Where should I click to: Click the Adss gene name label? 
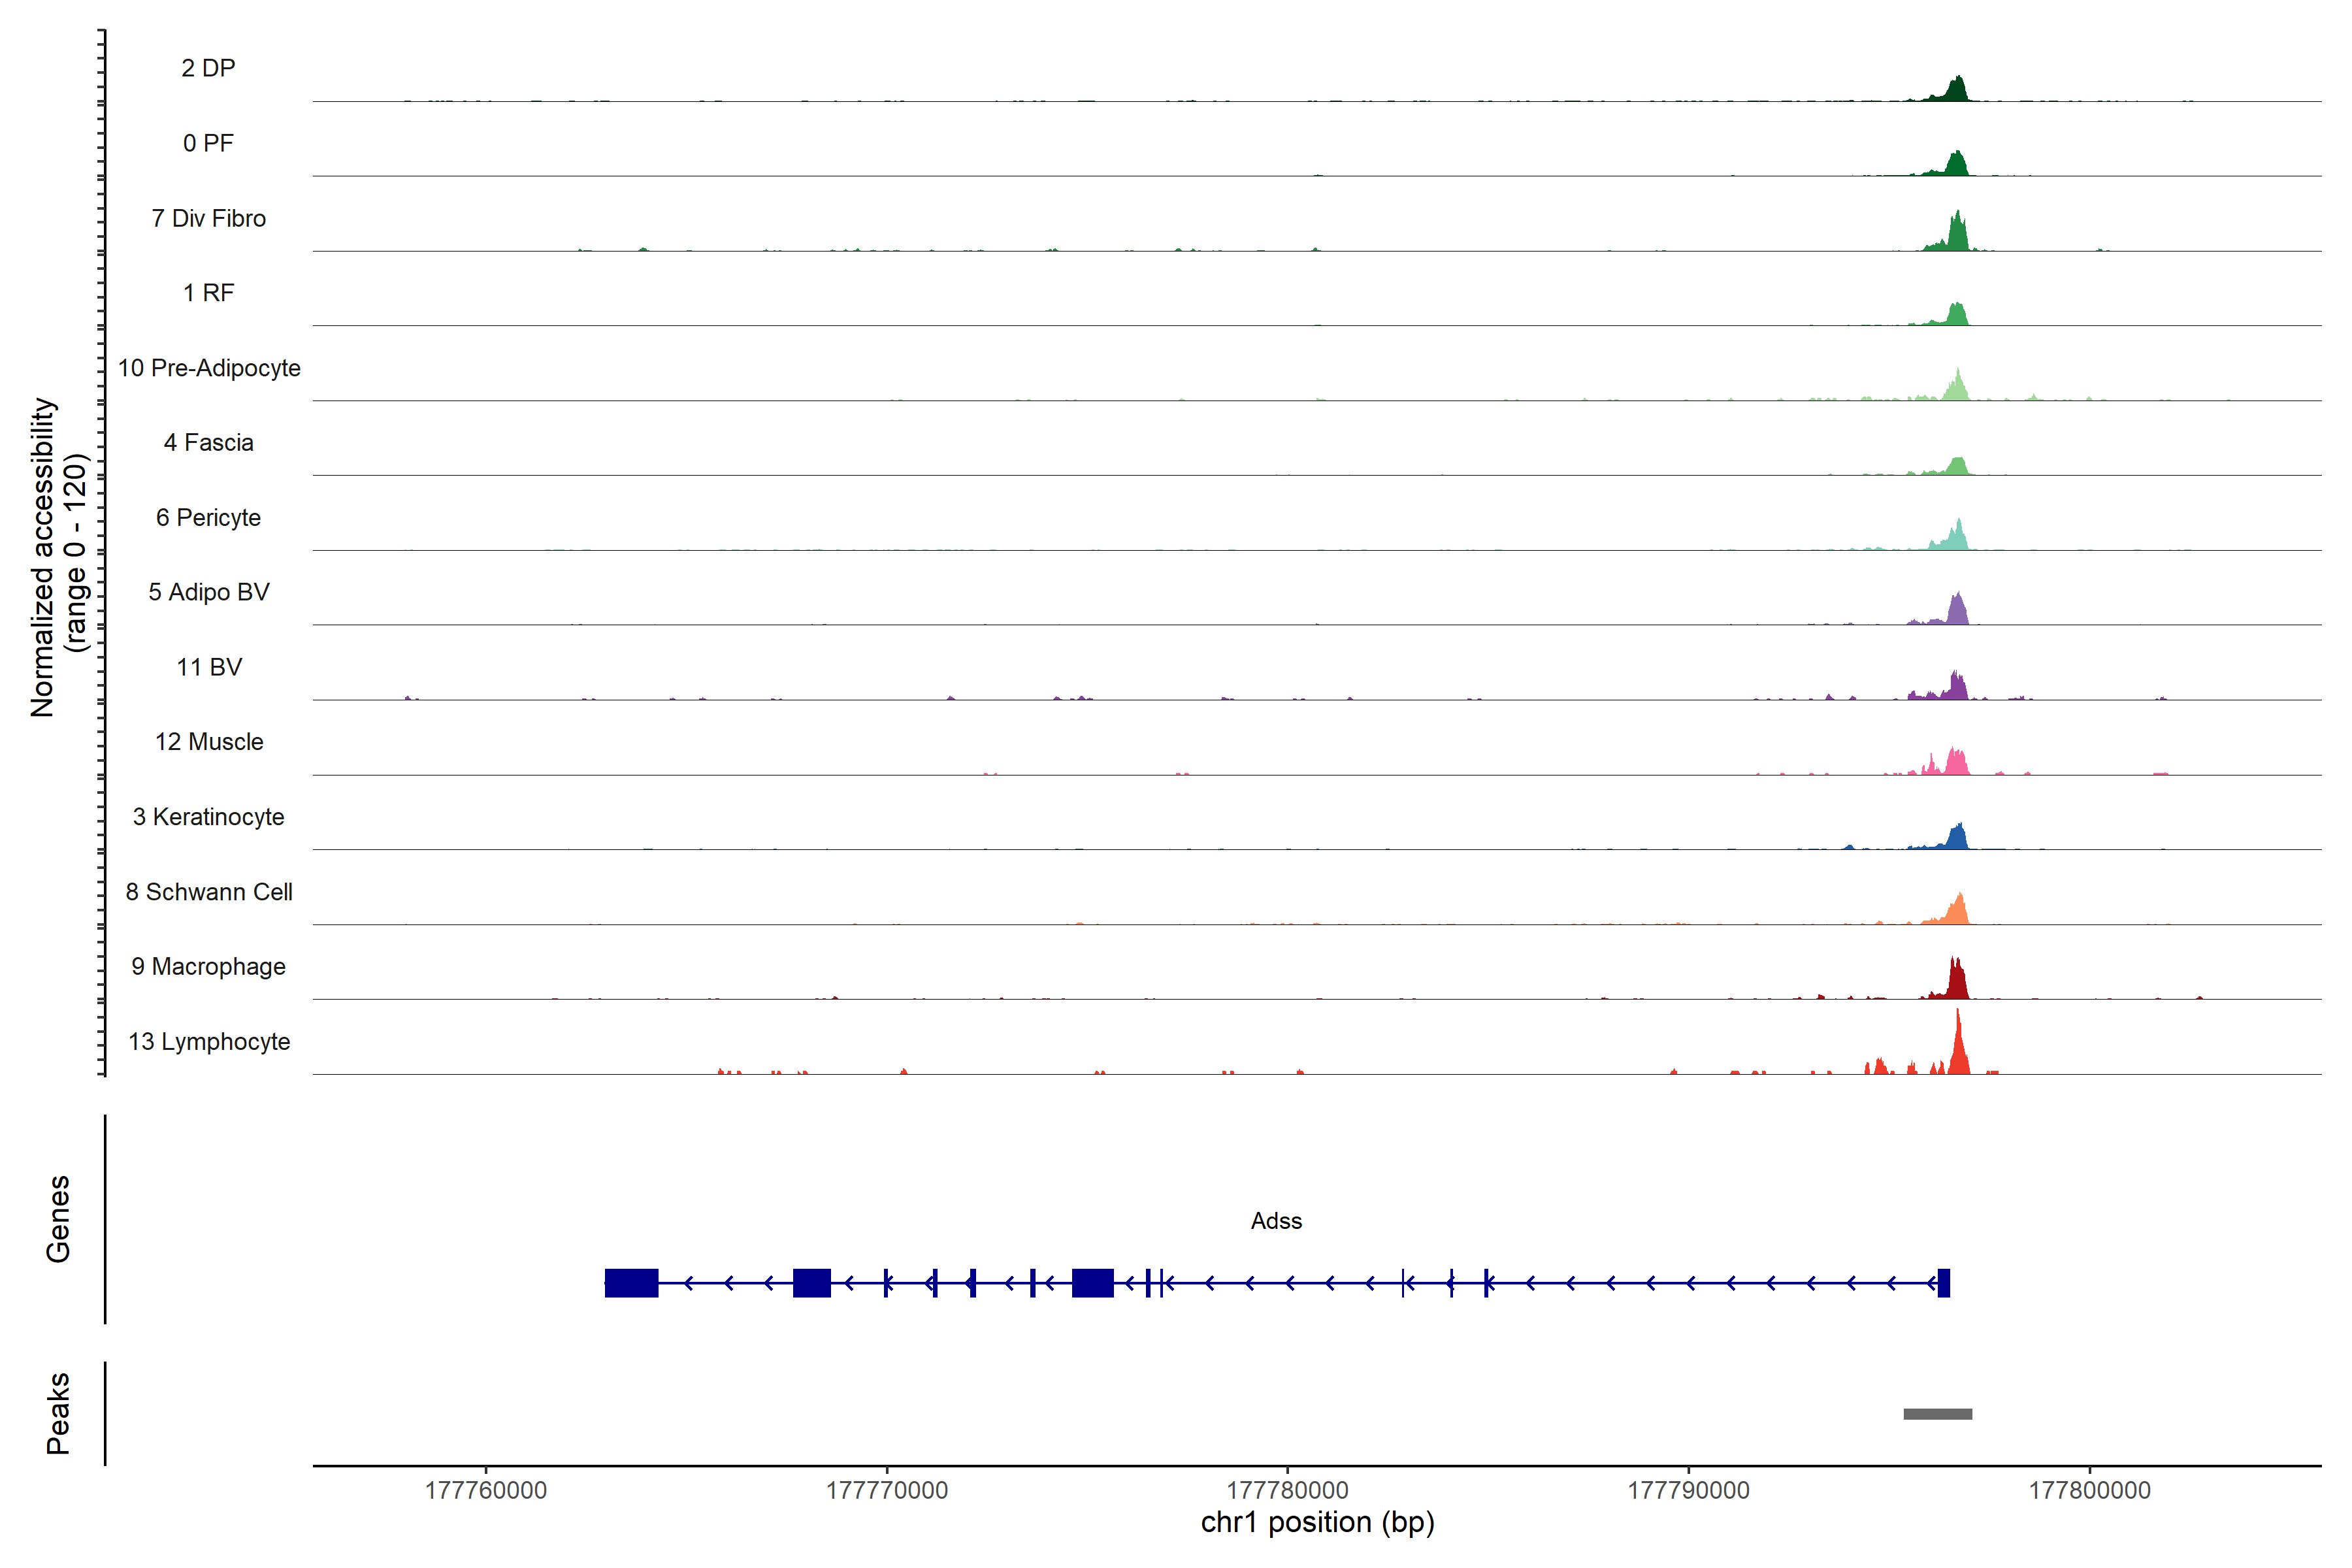(x=1276, y=1221)
